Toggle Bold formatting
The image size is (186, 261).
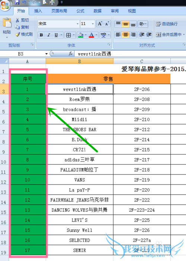tap(41, 35)
